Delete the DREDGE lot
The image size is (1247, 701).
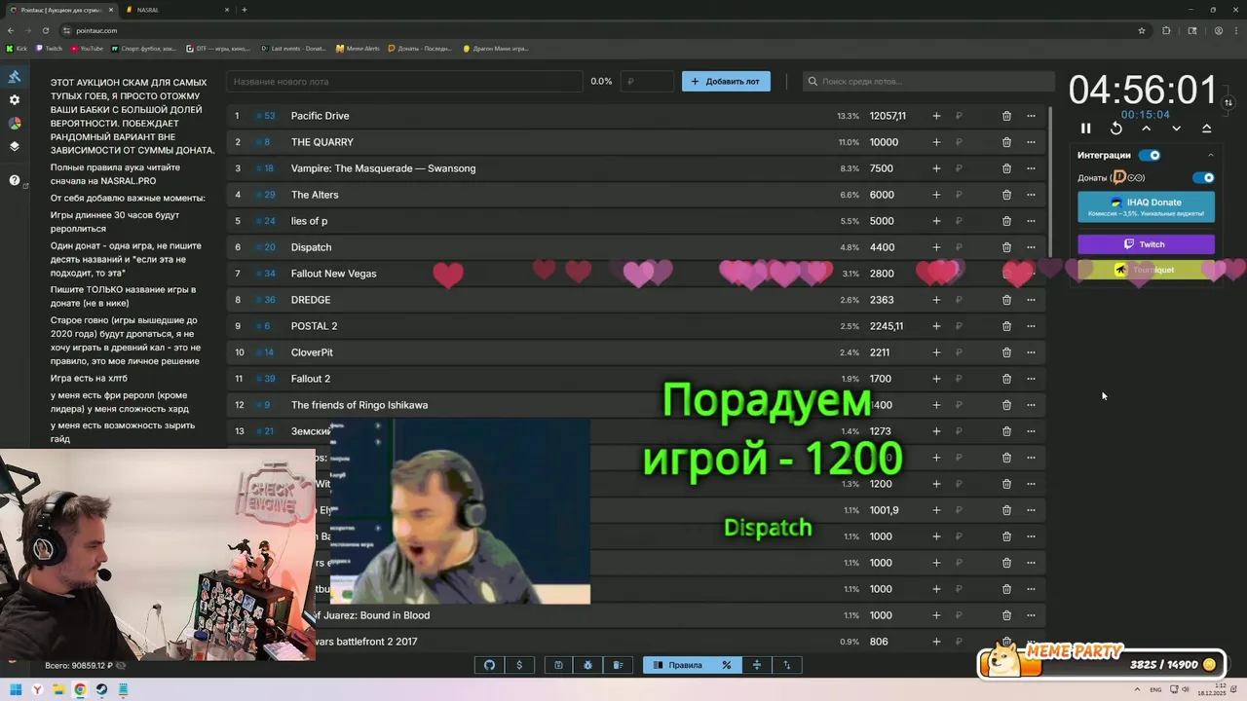1006,300
